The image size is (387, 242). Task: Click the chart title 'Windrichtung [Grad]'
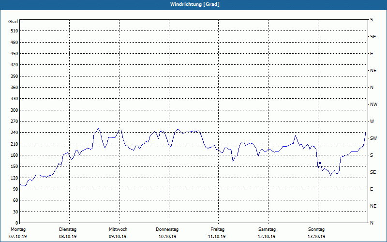pyautogui.click(x=195, y=4)
